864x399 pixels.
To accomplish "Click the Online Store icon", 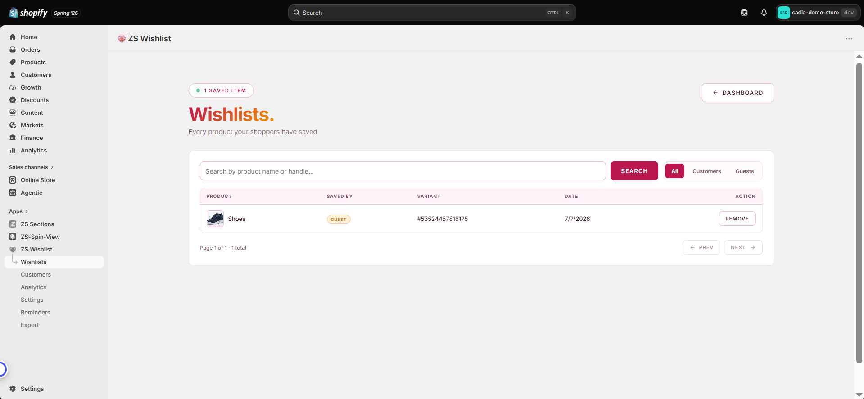I will tap(13, 180).
